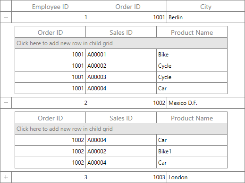Click the City column header

tap(206, 7)
